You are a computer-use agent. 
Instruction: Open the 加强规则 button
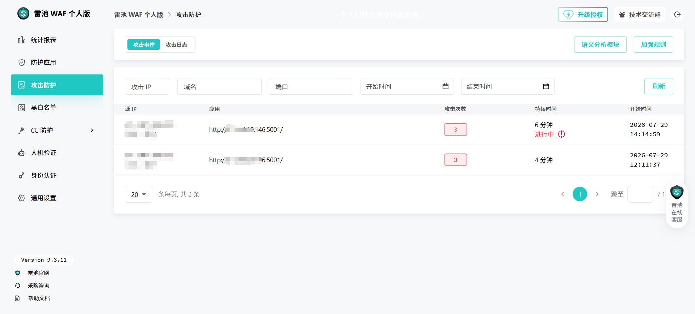(x=653, y=44)
